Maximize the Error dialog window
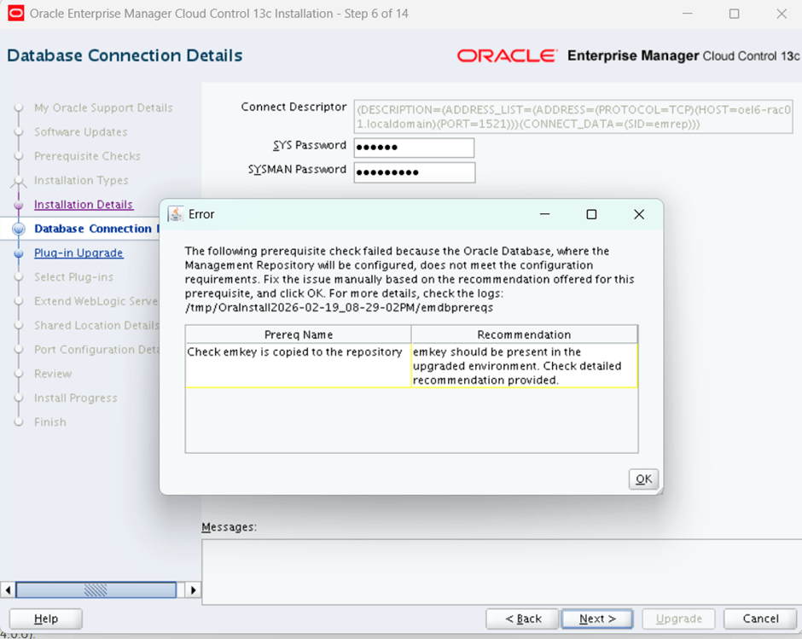The image size is (802, 639). (x=591, y=215)
